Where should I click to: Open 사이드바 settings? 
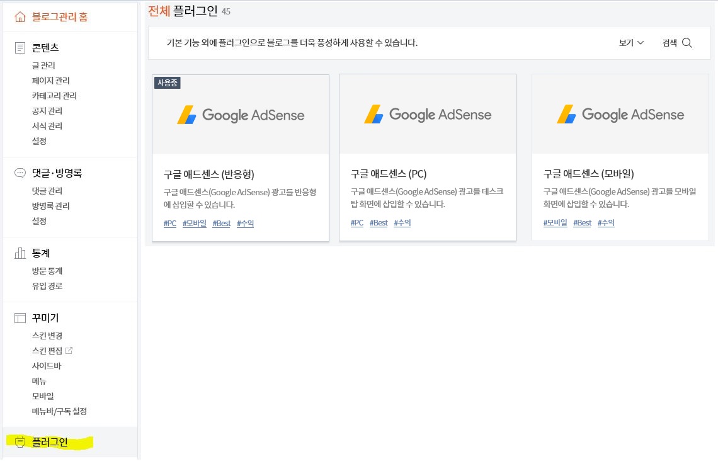[47, 366]
